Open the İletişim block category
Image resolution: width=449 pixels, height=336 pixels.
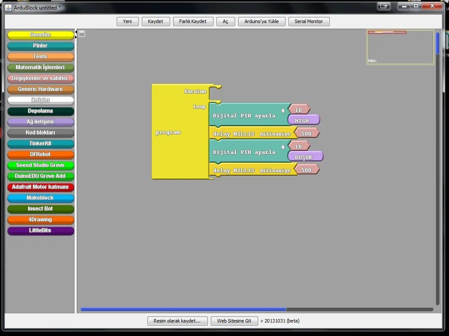pos(40,100)
